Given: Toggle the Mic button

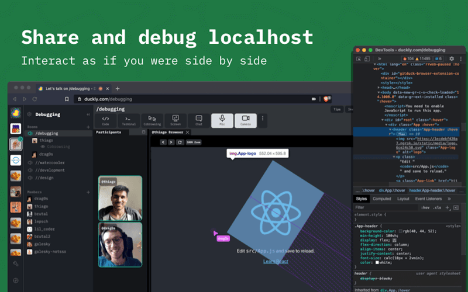Looking at the screenshot, I should click(222, 121).
